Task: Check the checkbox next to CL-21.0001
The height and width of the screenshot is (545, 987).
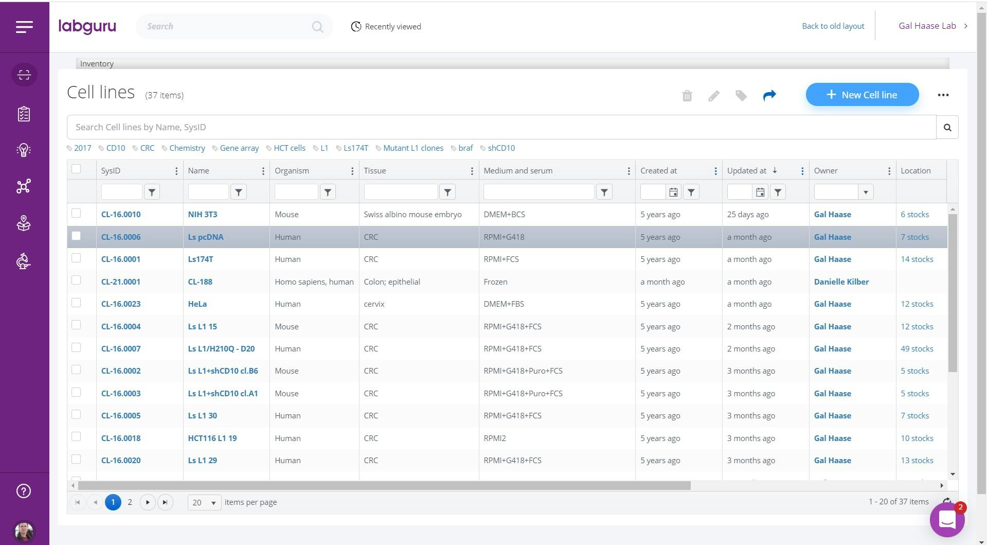Action: (76, 280)
